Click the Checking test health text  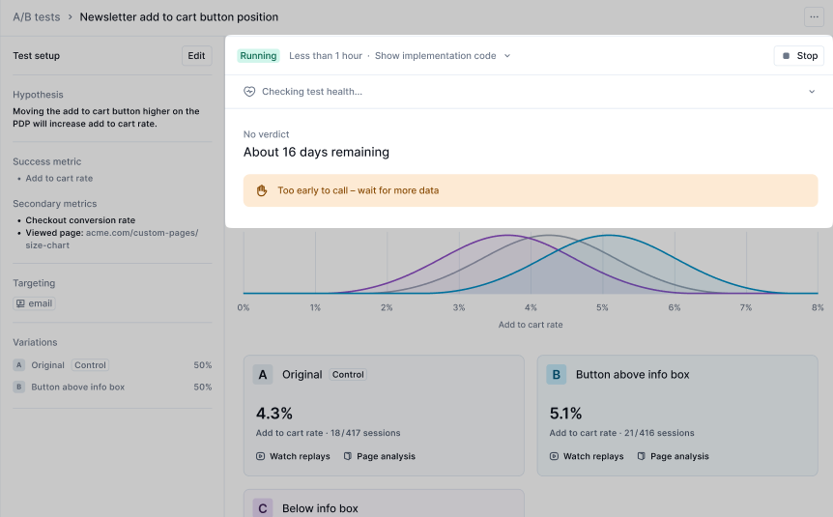pyautogui.click(x=312, y=92)
